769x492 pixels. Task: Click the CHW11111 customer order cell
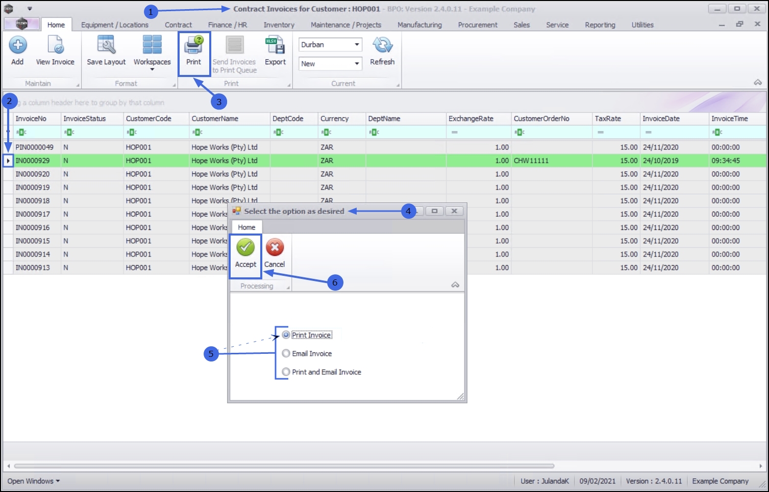point(552,161)
